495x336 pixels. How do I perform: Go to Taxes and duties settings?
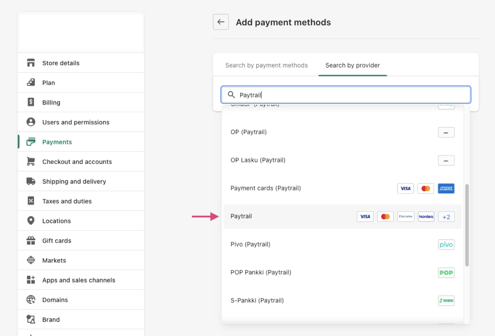67,201
